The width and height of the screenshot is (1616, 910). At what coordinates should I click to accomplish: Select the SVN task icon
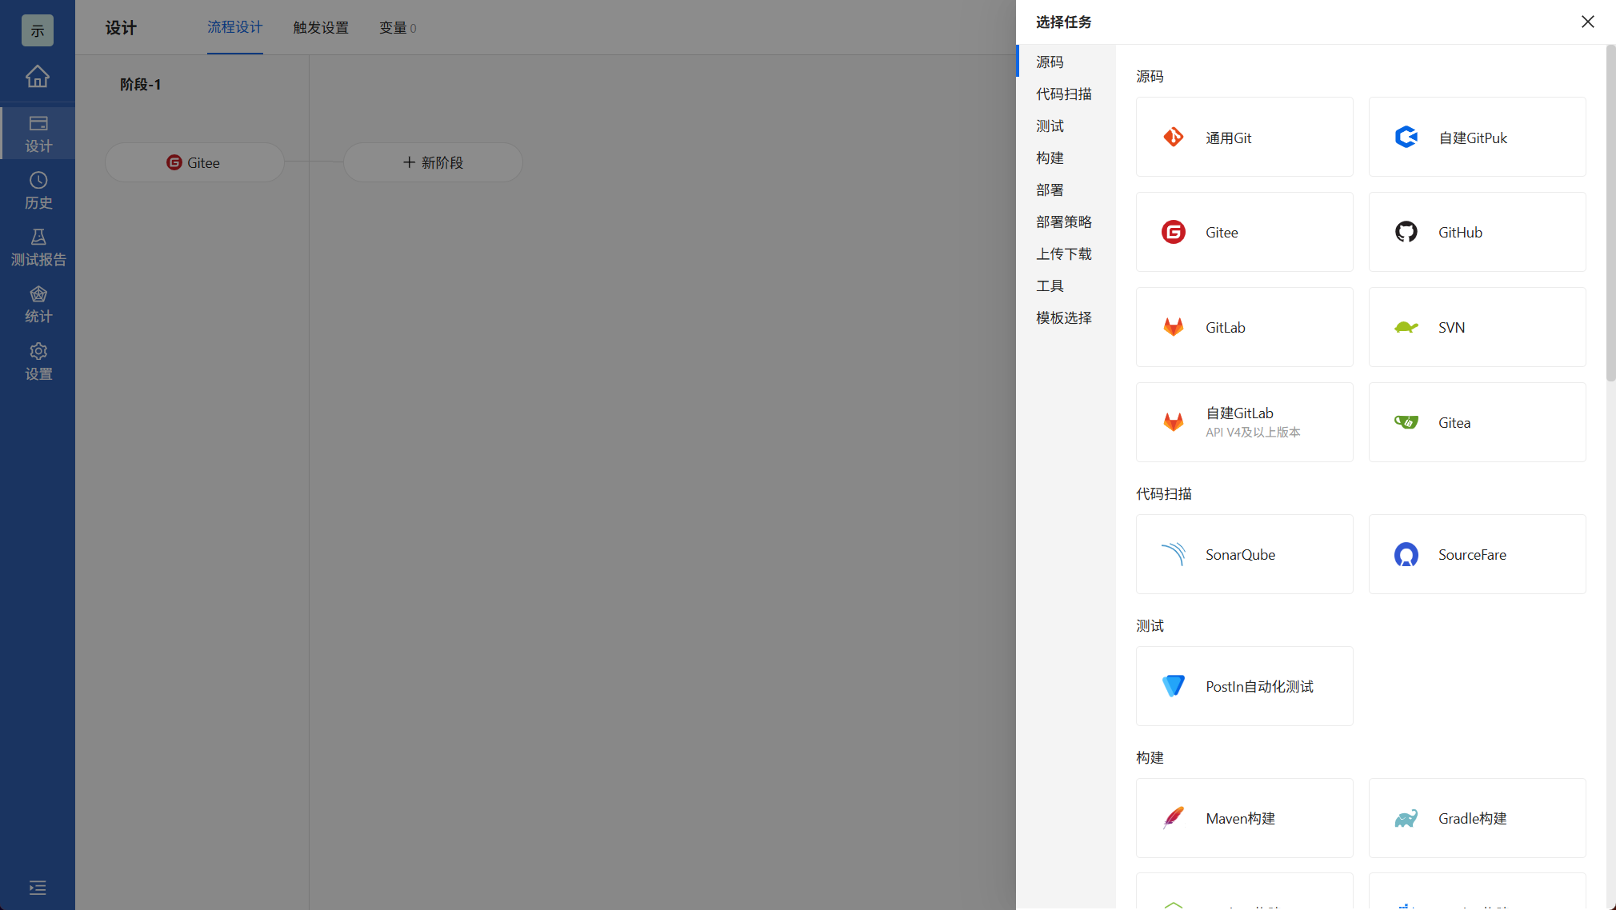tap(1406, 327)
